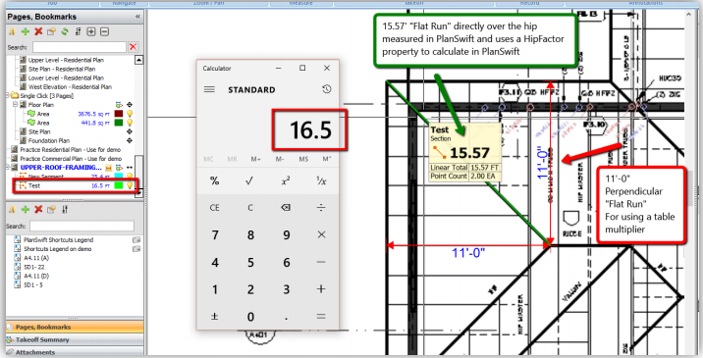The width and height of the screenshot is (703, 358).
Task: Click the double-arrow icon on UPPER-ROOF-FRAMING row
Action: [x=130, y=168]
